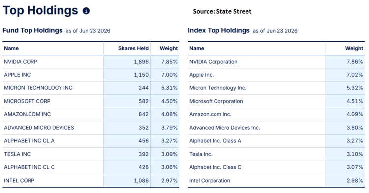Click fund weight 2.97%
369x193 pixels.
(169, 181)
